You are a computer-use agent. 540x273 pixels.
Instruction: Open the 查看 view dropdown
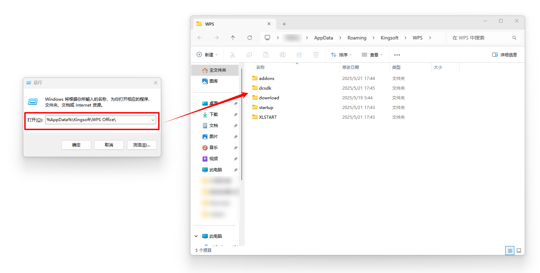coord(372,55)
